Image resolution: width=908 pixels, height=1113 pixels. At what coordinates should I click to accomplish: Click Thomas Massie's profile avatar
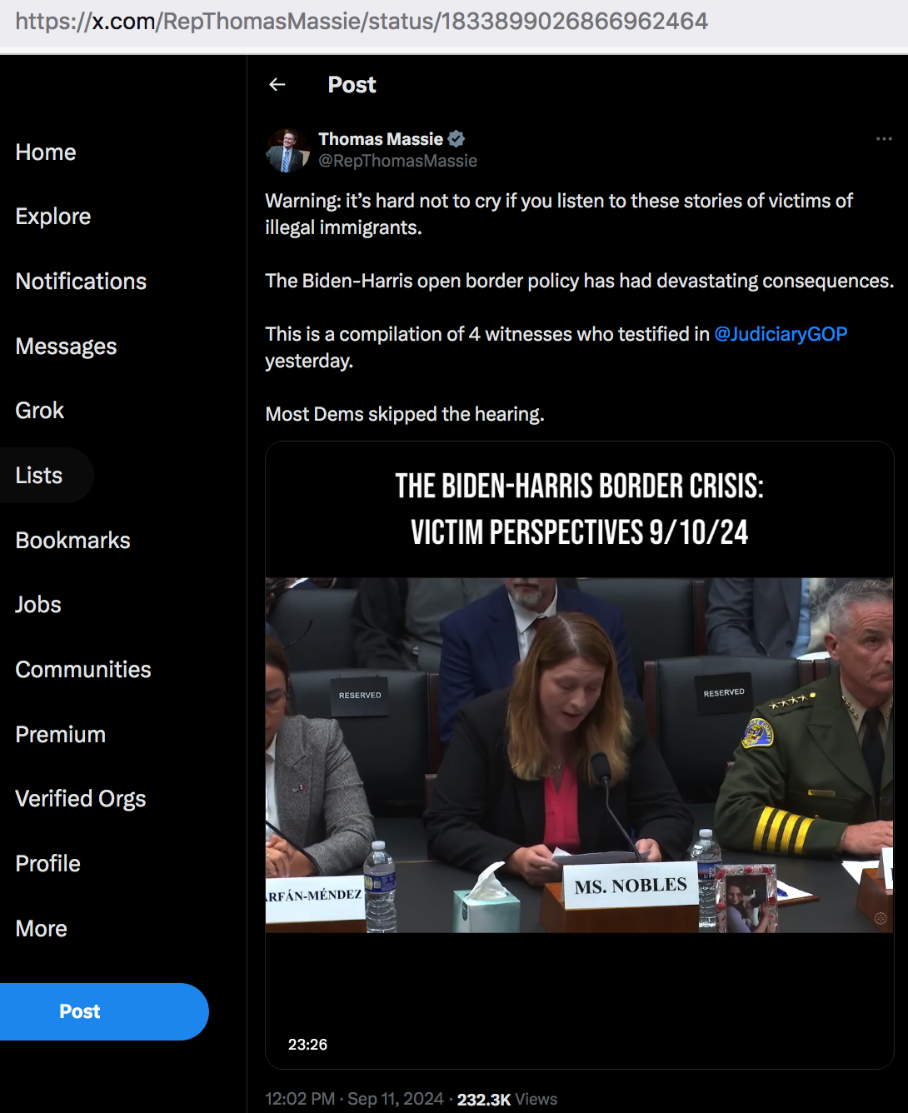tap(287, 150)
